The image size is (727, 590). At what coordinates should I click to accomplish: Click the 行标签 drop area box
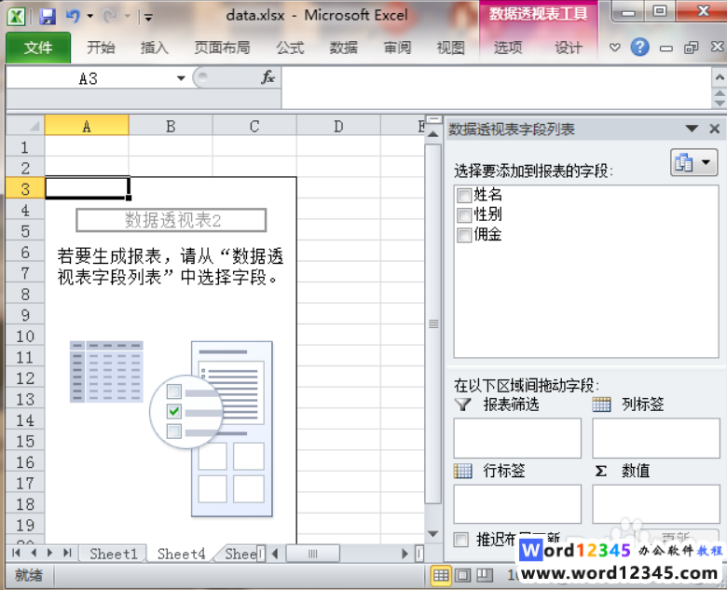tap(517, 504)
